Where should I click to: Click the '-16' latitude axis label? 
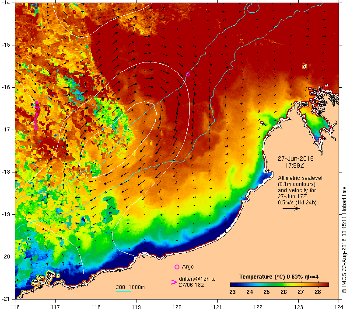pyautogui.click(x=6, y=87)
